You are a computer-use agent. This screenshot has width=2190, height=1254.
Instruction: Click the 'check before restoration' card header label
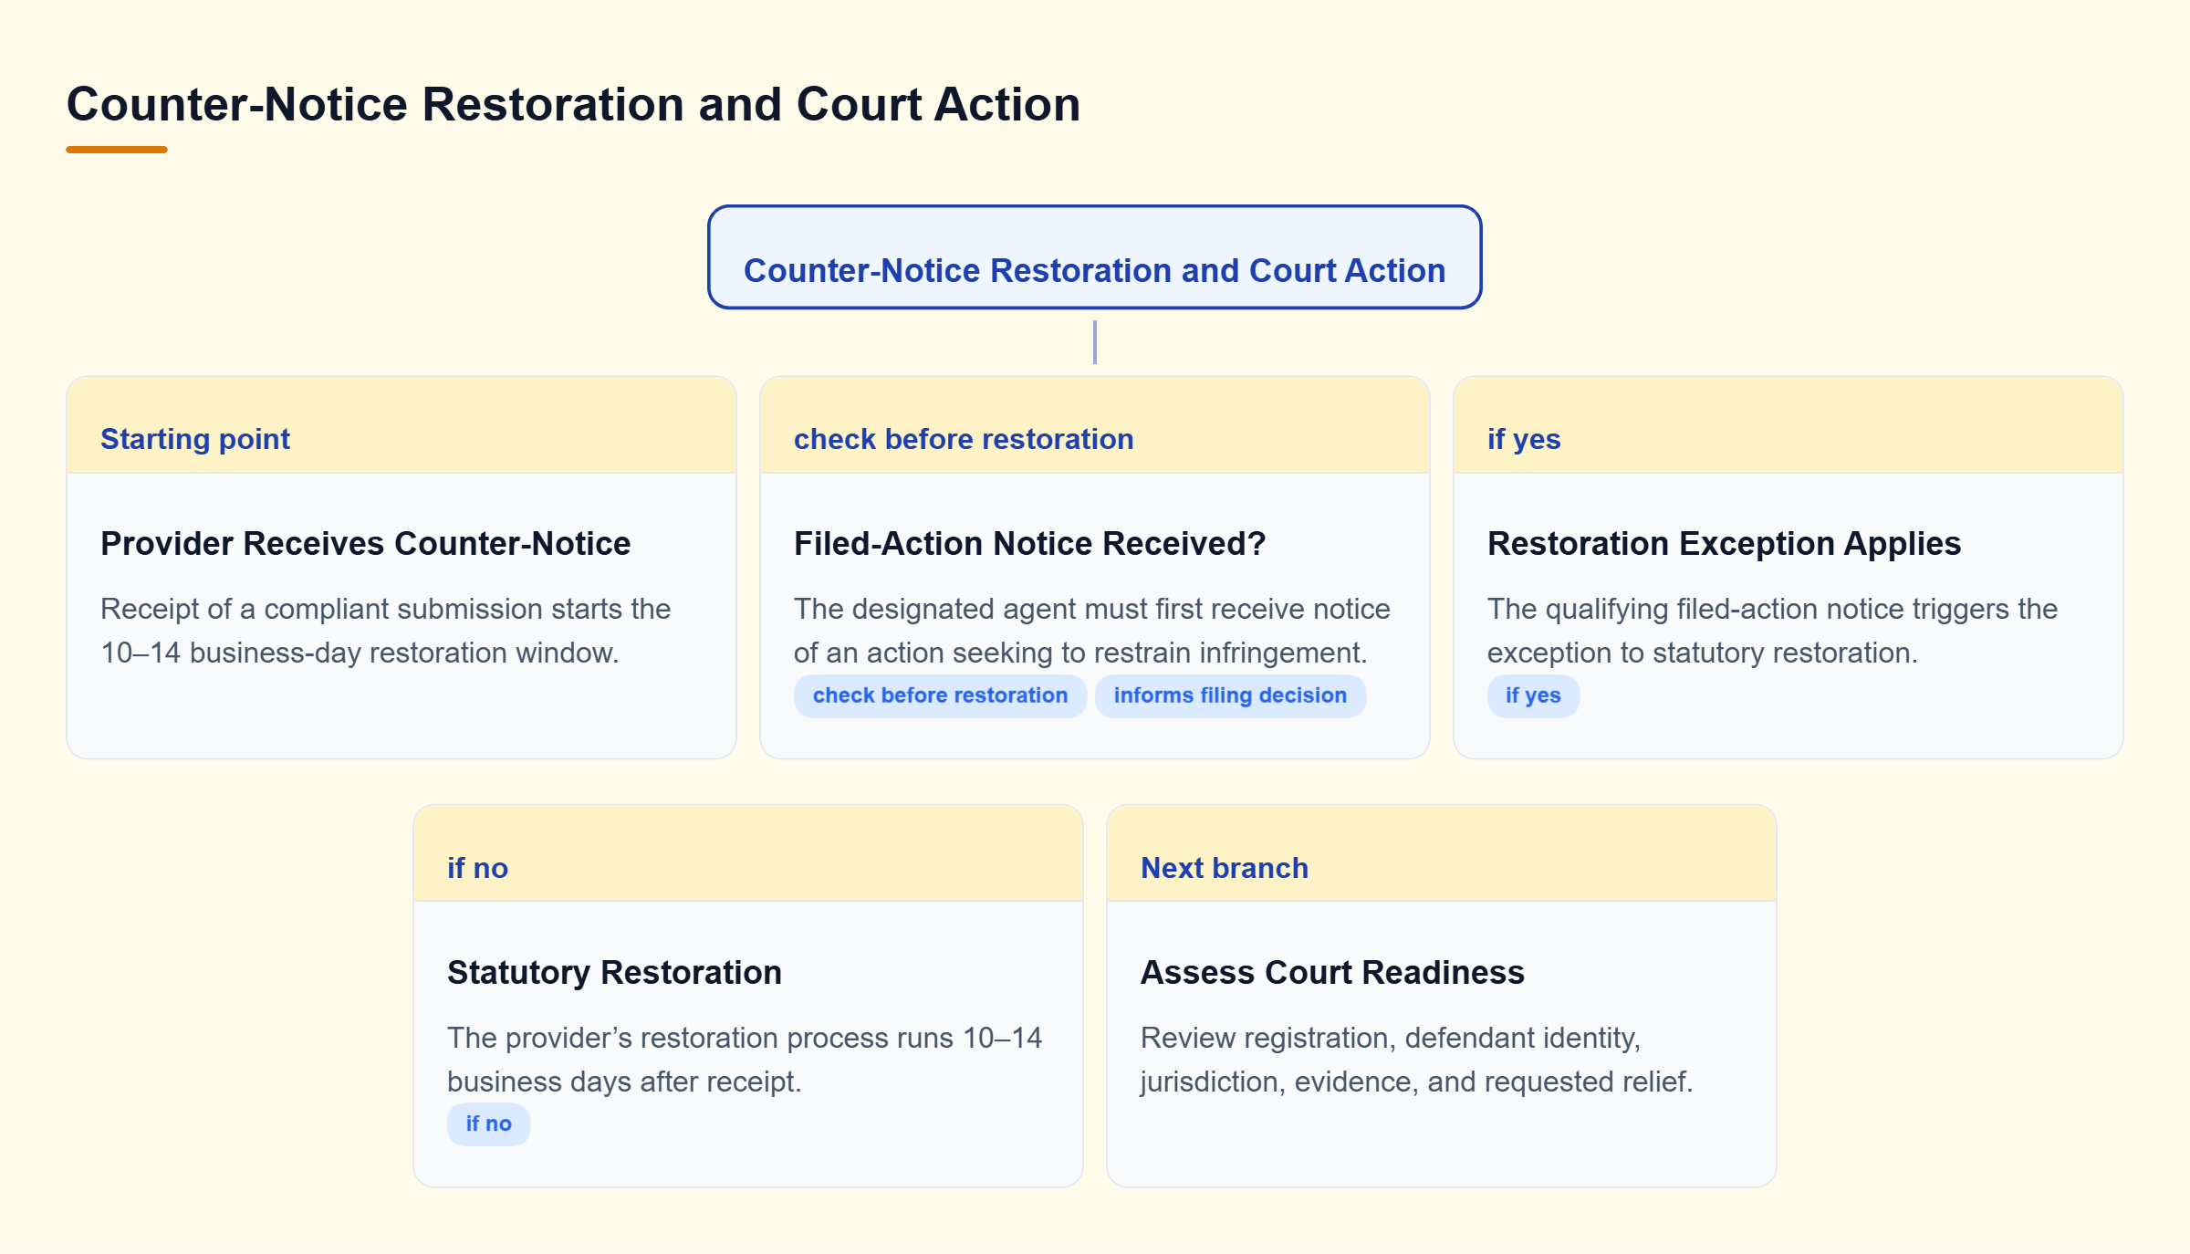[x=964, y=439]
